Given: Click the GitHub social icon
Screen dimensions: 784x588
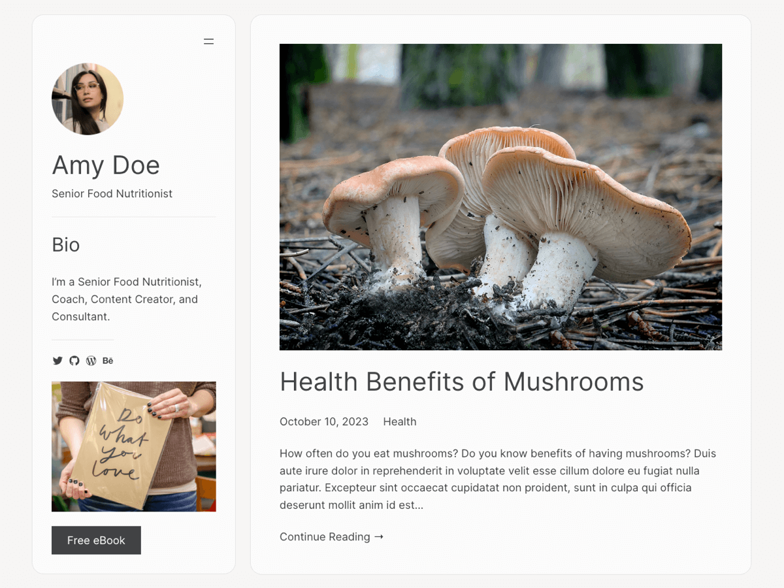Looking at the screenshot, I should click(x=74, y=360).
